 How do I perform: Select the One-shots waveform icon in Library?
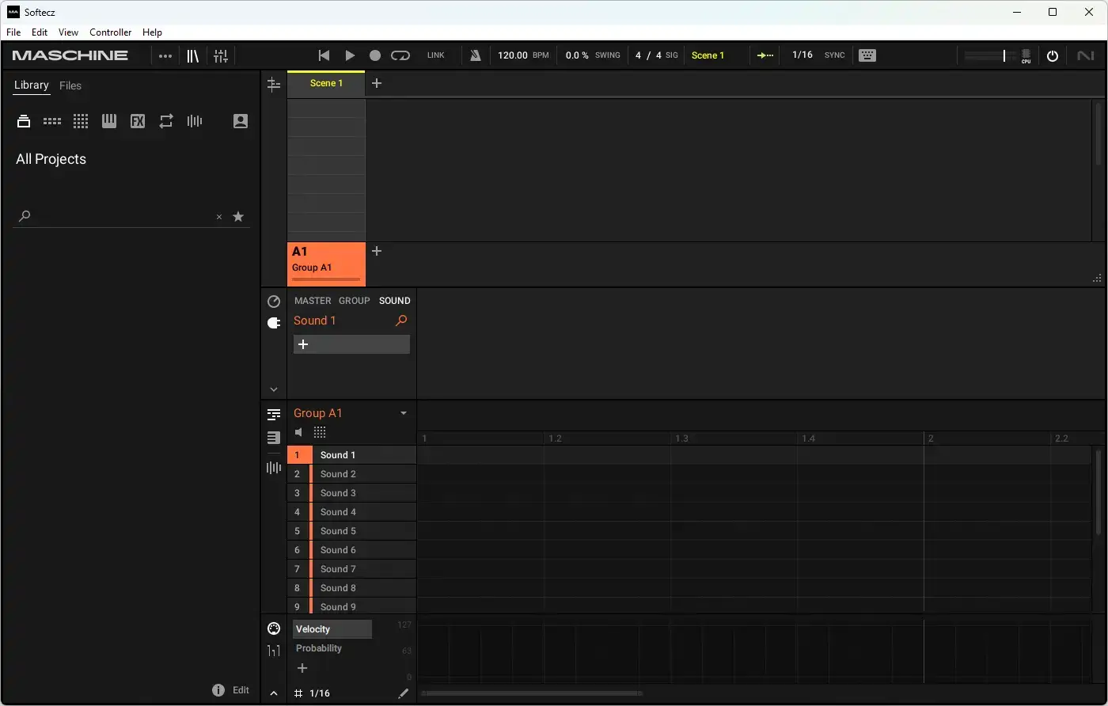(195, 121)
